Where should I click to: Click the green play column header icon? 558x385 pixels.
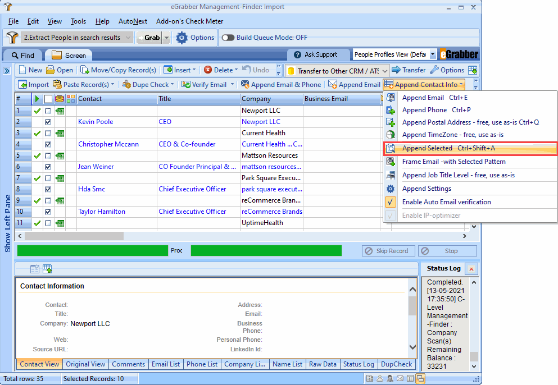pyautogui.click(x=37, y=99)
